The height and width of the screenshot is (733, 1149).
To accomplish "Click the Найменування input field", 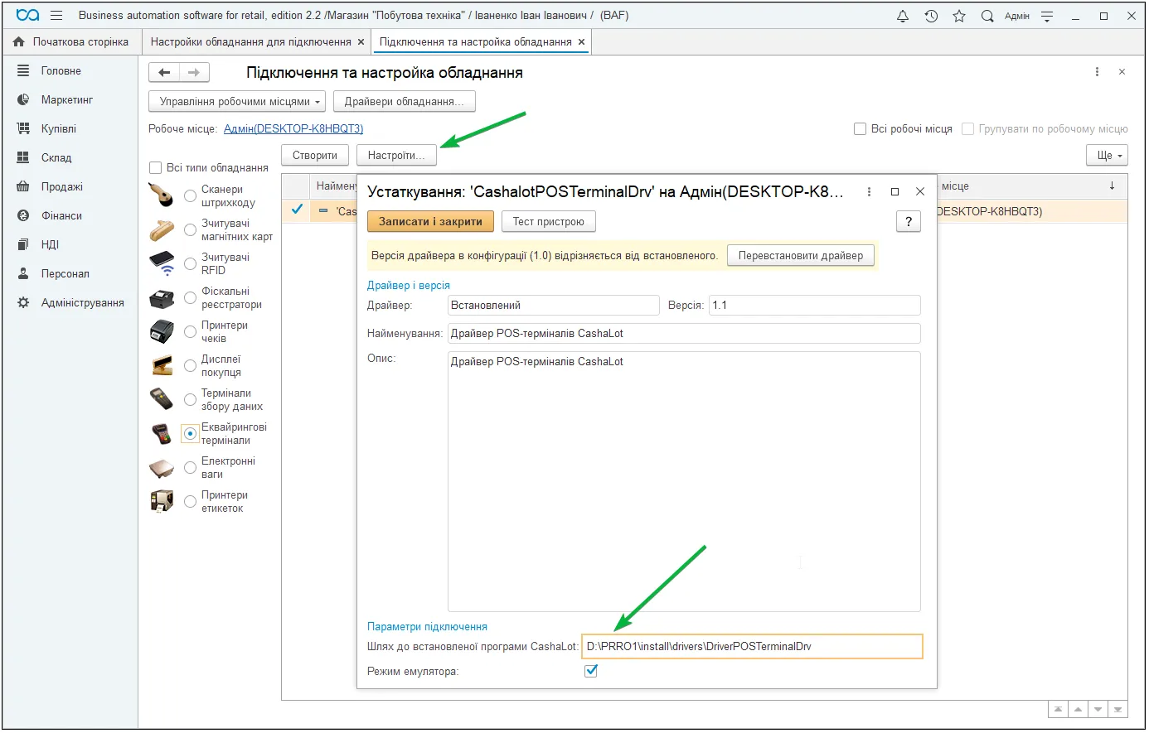I will point(684,333).
